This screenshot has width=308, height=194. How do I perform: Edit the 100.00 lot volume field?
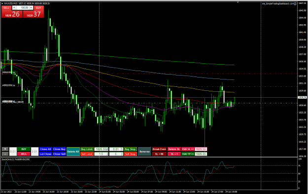[x=23, y=8]
